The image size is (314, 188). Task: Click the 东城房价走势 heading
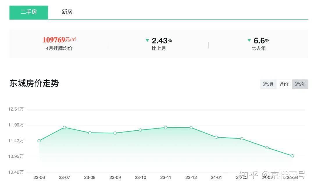(x=34, y=83)
